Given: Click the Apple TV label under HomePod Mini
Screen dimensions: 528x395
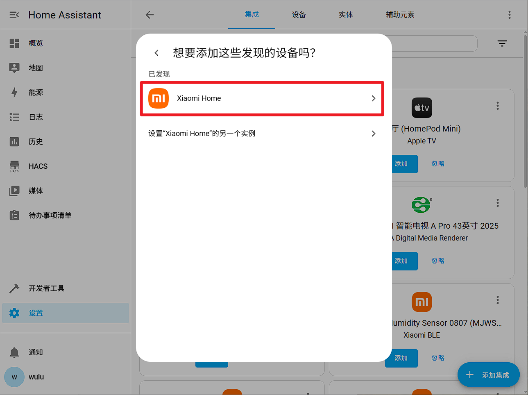Looking at the screenshot, I should pos(421,141).
